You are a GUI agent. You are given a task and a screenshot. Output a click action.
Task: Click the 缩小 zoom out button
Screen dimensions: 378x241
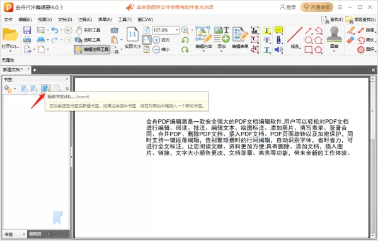[161, 49]
